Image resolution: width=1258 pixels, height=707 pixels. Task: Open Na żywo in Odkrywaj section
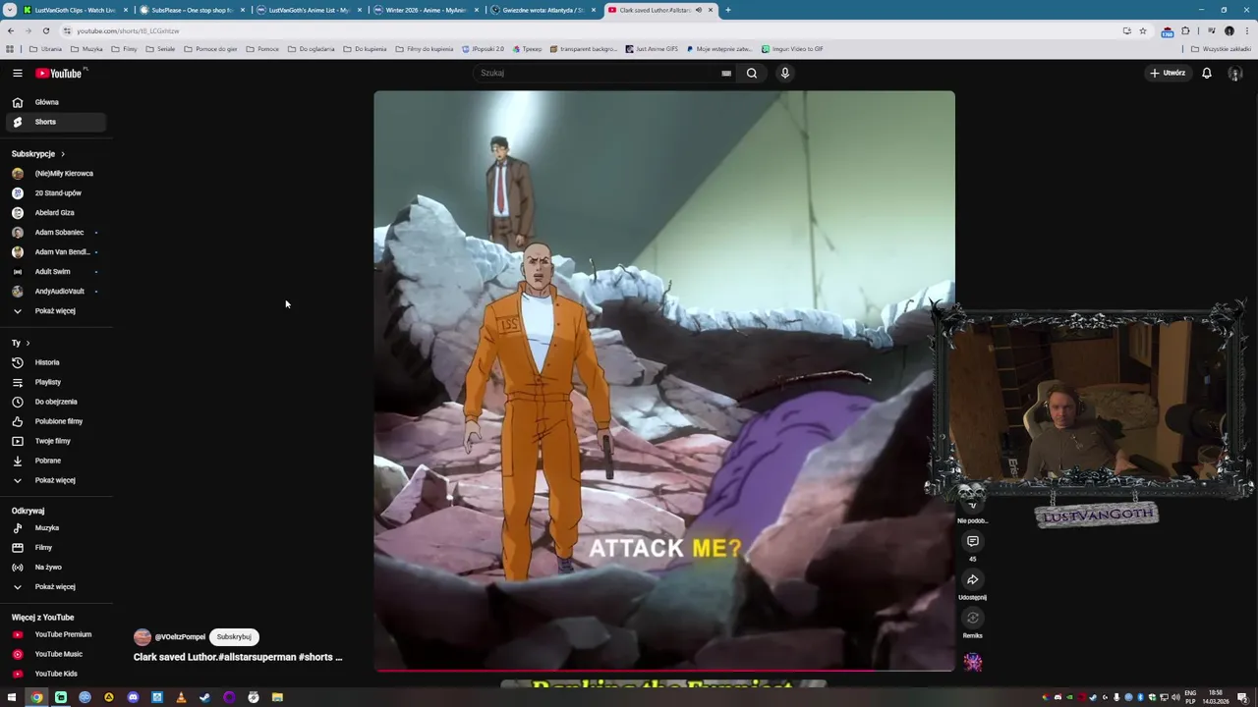56,568
